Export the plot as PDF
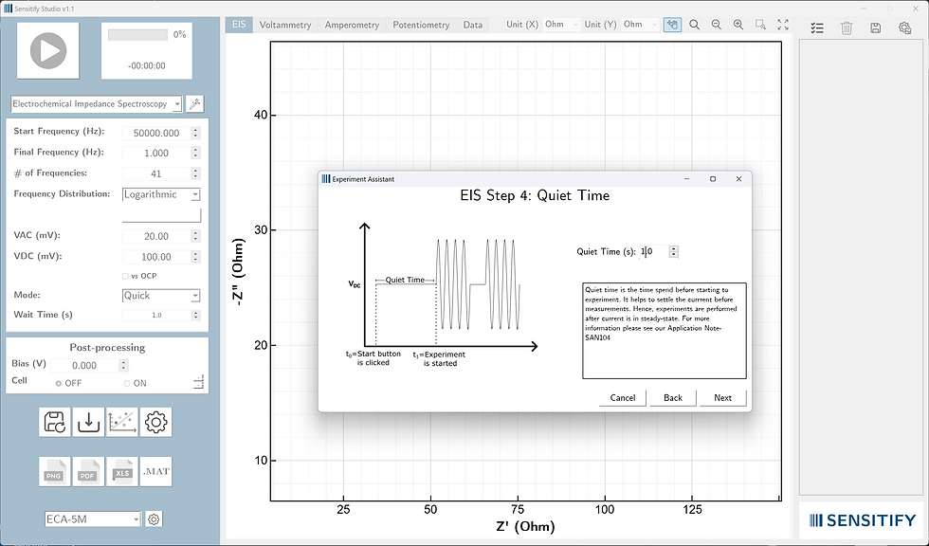Screen dimensions: 929x546 (x=88, y=471)
